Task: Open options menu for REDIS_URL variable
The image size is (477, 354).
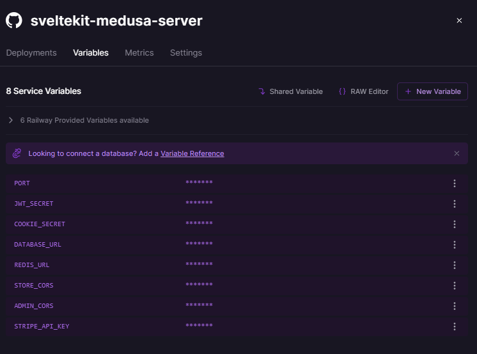Action: [455, 265]
